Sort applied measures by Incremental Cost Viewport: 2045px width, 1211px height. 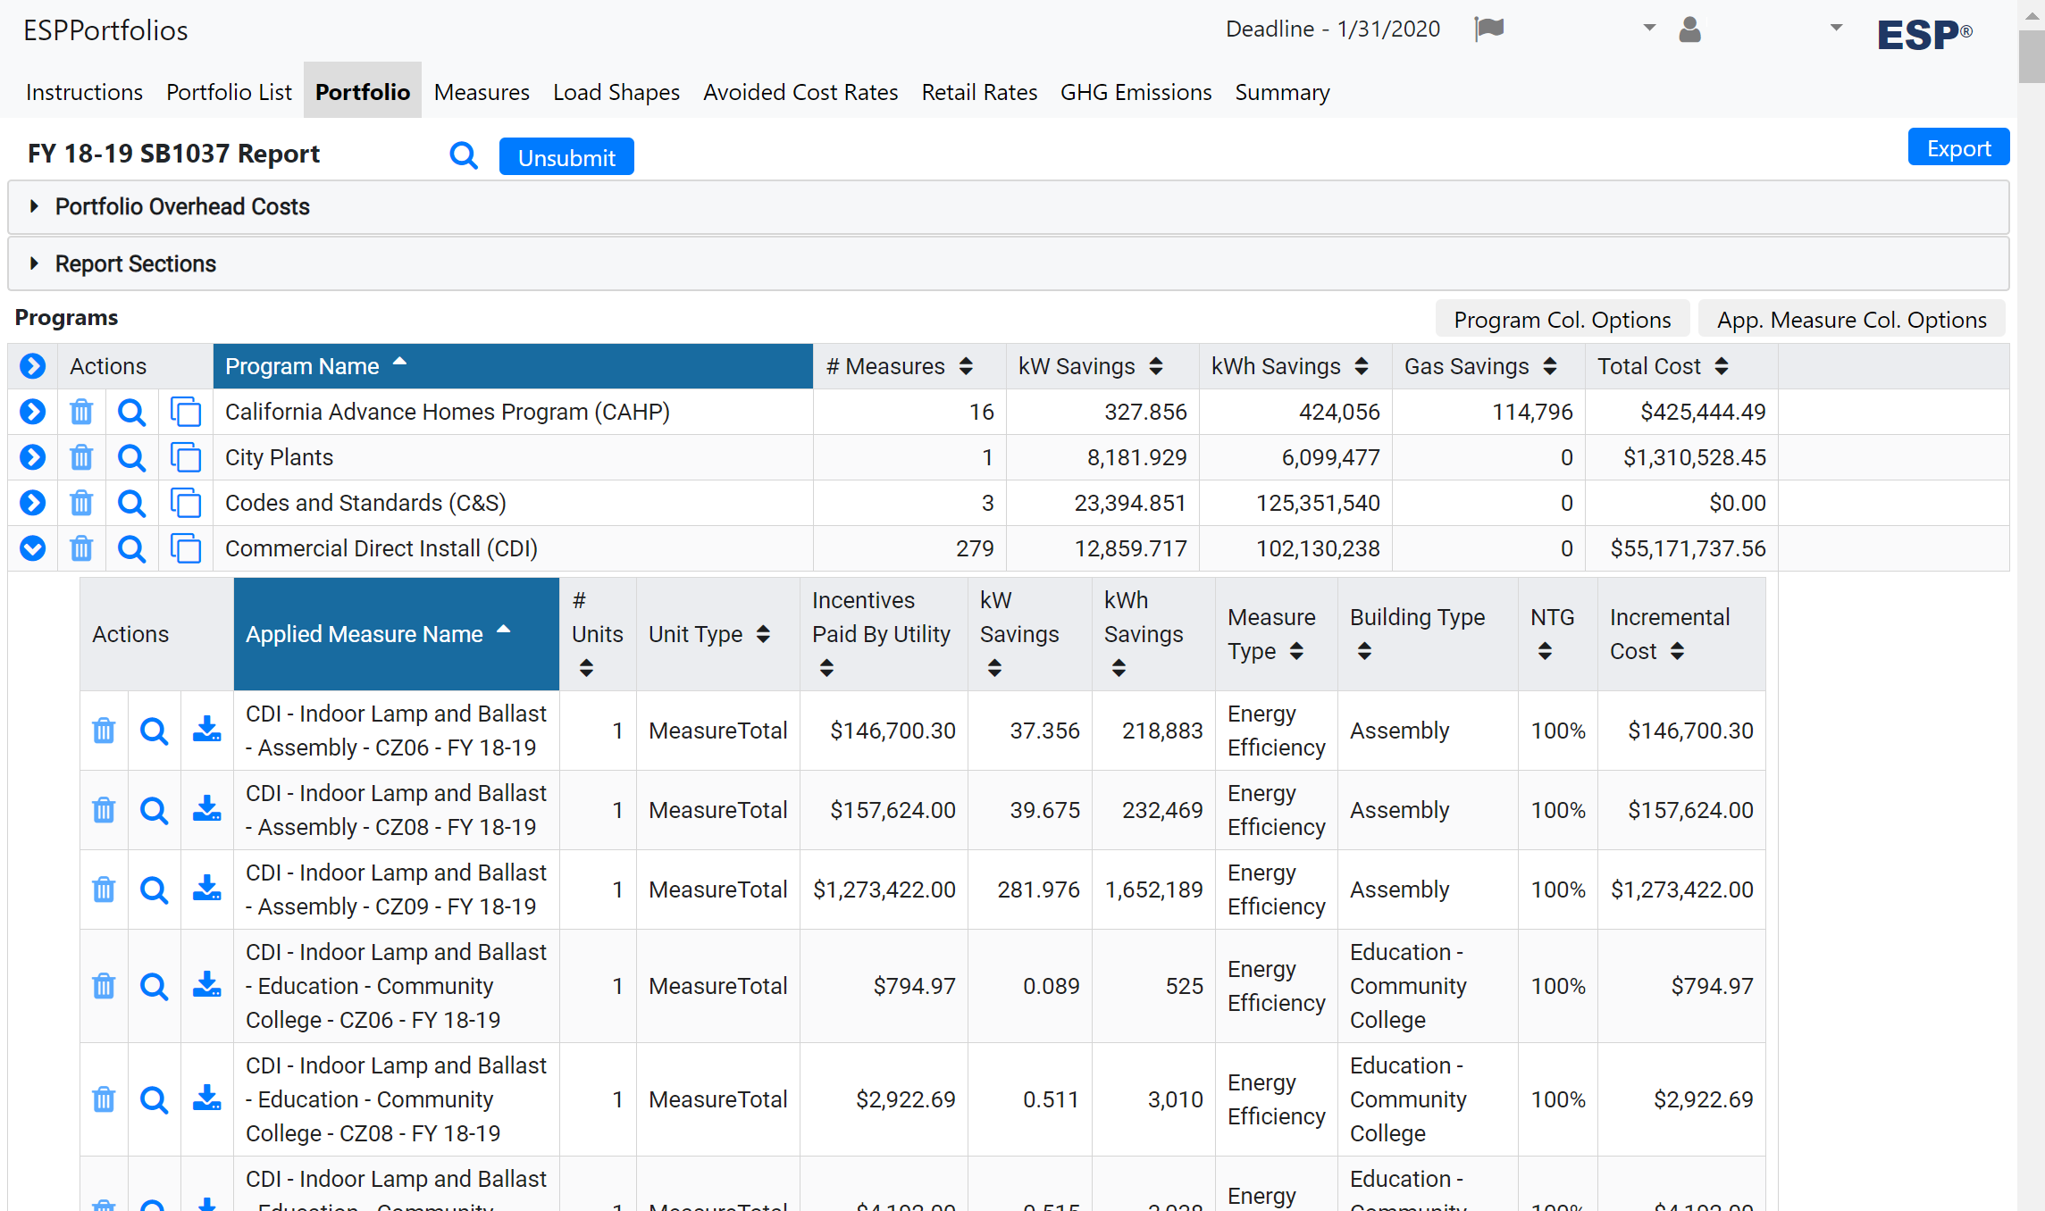point(1681,634)
